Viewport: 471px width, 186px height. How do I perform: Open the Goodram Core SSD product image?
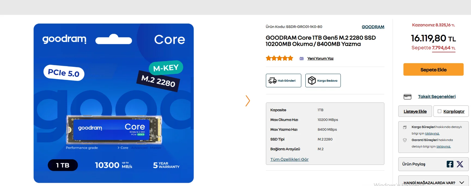click(x=114, y=103)
